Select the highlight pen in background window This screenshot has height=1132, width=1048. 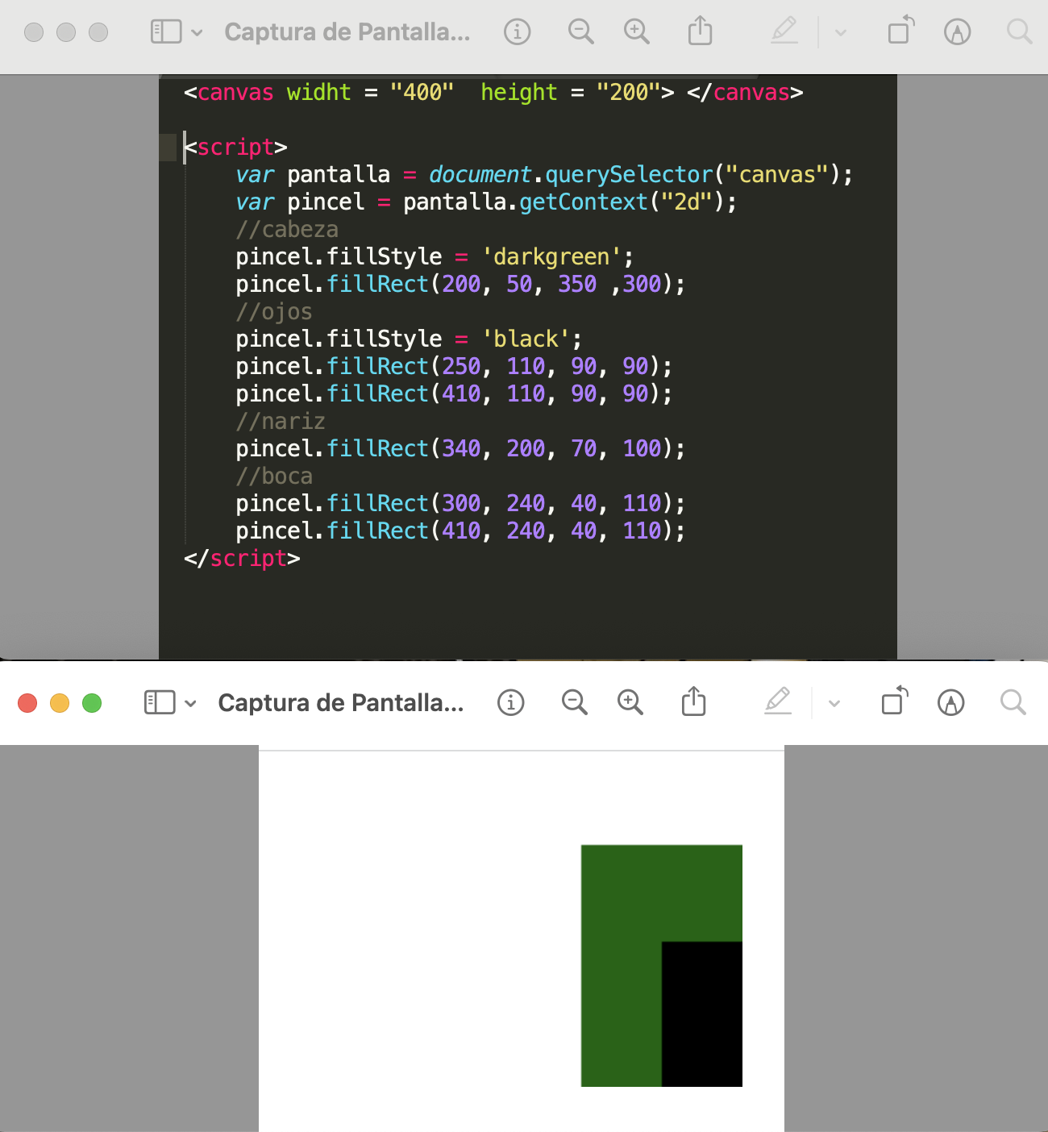(784, 31)
